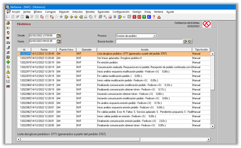The image size is (241, 148).
Task: Click the shopping cart toolbar icon
Action: pos(124,17)
